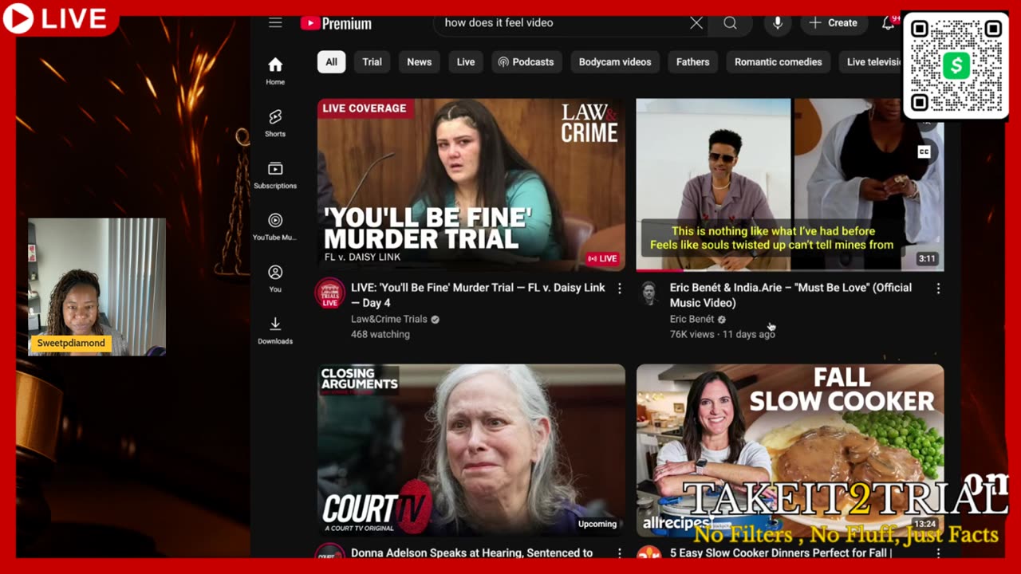Open more options for Daisy Link video
This screenshot has height=574, width=1021.
tap(619, 289)
